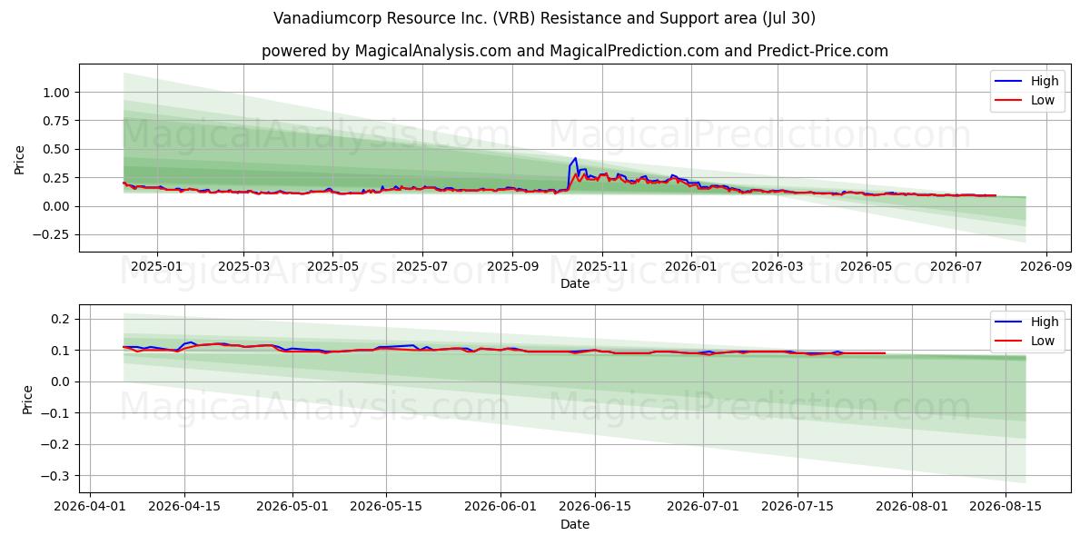Click the '−0.1' y-axis tick in bottom chart
This screenshot has height=545, width=1090.
[57, 412]
